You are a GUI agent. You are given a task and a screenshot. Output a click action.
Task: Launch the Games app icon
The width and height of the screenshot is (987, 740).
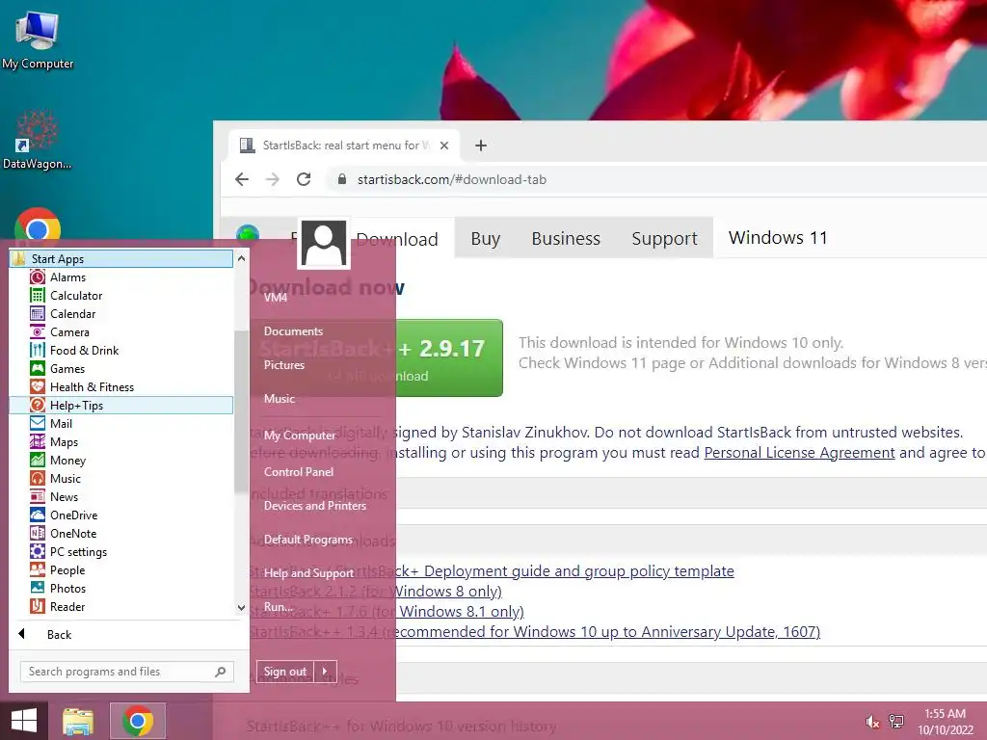pyautogui.click(x=38, y=368)
